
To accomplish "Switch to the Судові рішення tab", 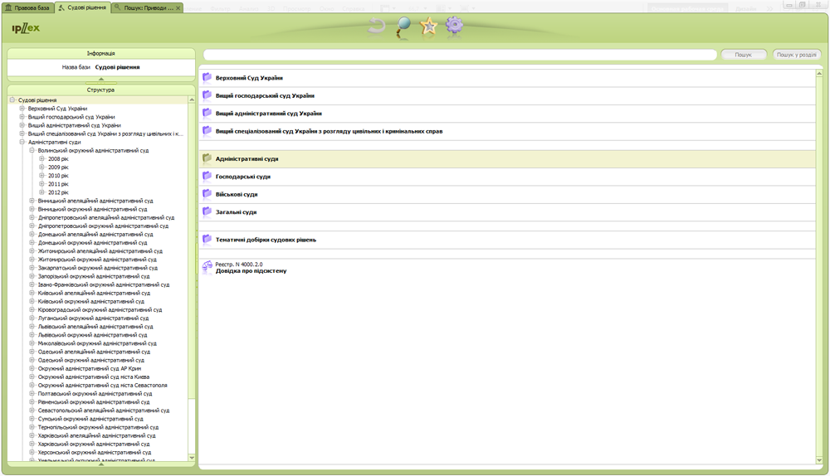I will click(83, 8).
